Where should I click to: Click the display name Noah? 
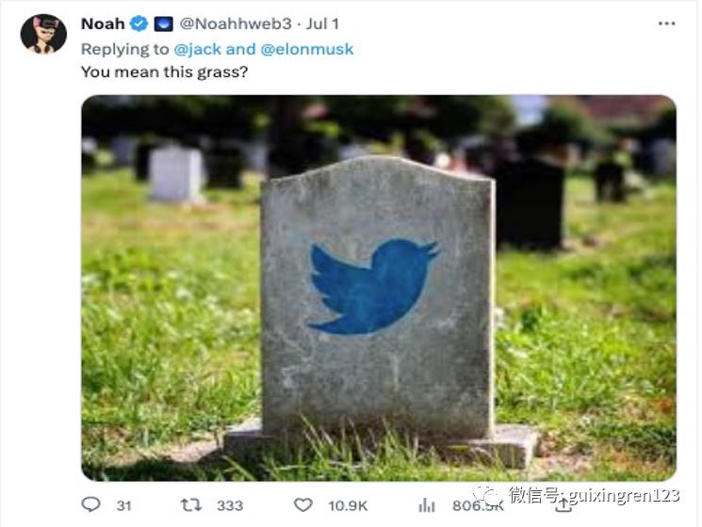pos(103,24)
